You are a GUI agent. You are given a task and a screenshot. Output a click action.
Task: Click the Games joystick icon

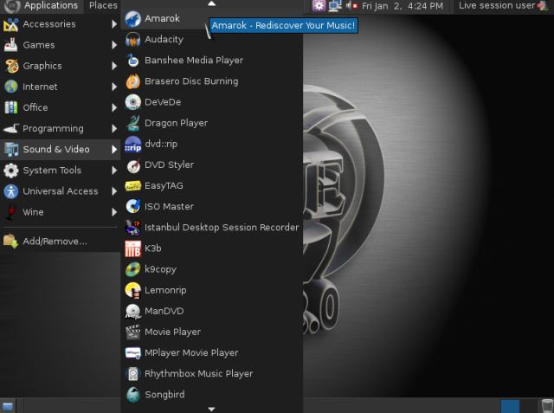11,45
